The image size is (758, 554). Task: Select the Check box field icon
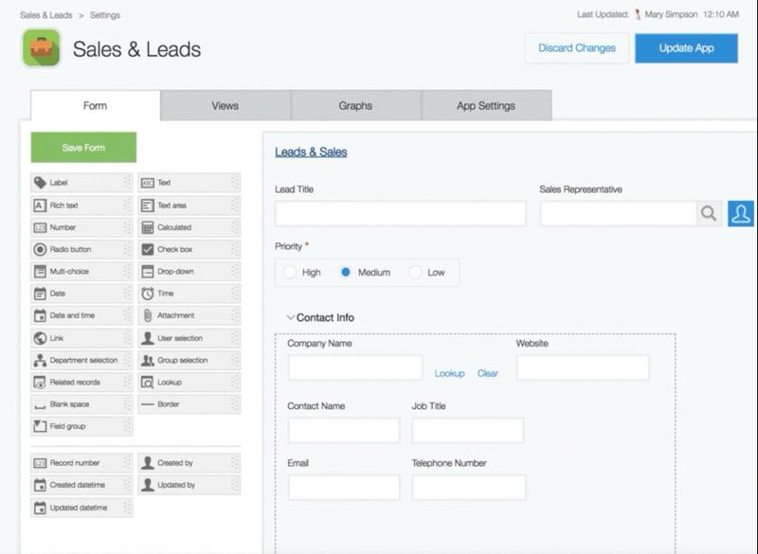pos(148,249)
